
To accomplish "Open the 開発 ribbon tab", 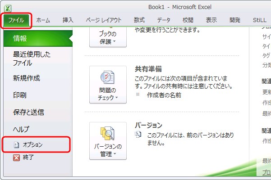I will [235, 20].
